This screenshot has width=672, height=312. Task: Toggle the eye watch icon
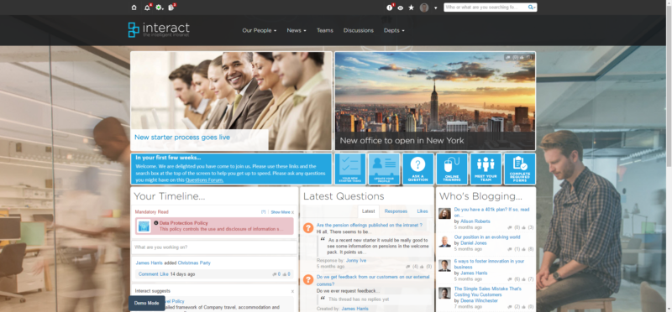pyautogui.click(x=401, y=8)
